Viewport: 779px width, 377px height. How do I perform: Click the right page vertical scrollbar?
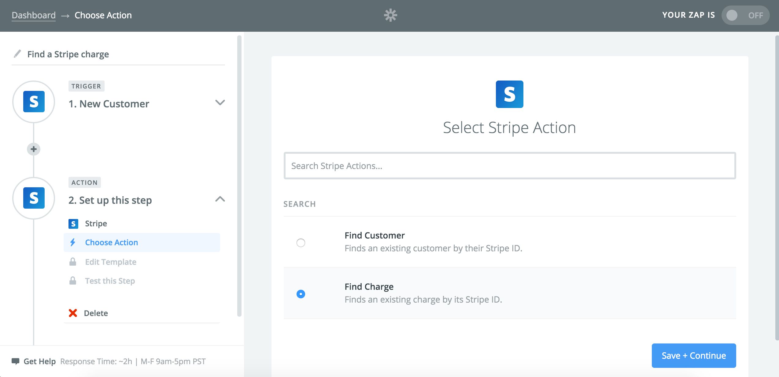coord(777,188)
